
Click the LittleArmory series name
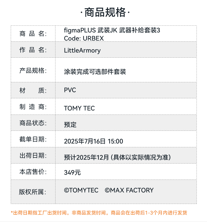[x=82, y=50]
